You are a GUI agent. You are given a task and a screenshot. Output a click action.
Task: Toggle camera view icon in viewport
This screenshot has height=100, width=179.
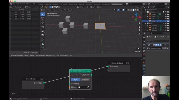[139, 30]
